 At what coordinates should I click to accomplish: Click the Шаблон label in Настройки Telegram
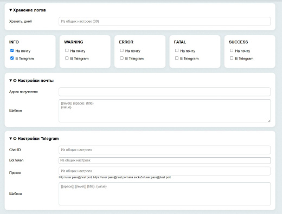[16, 194]
